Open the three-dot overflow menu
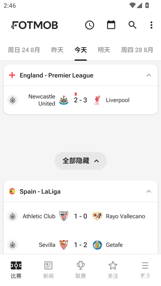161x286 pixels. (x=151, y=25)
